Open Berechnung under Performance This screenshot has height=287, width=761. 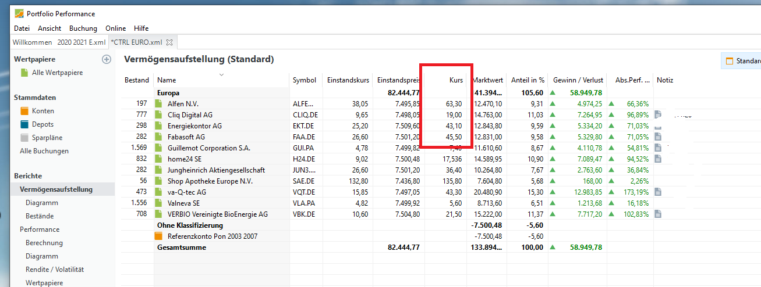click(x=44, y=243)
